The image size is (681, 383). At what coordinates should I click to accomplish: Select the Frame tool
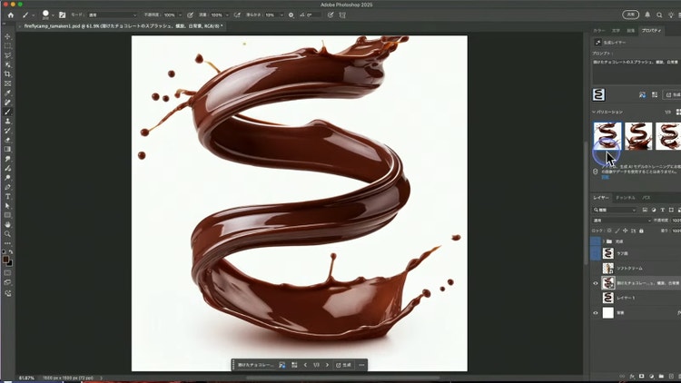click(8, 83)
